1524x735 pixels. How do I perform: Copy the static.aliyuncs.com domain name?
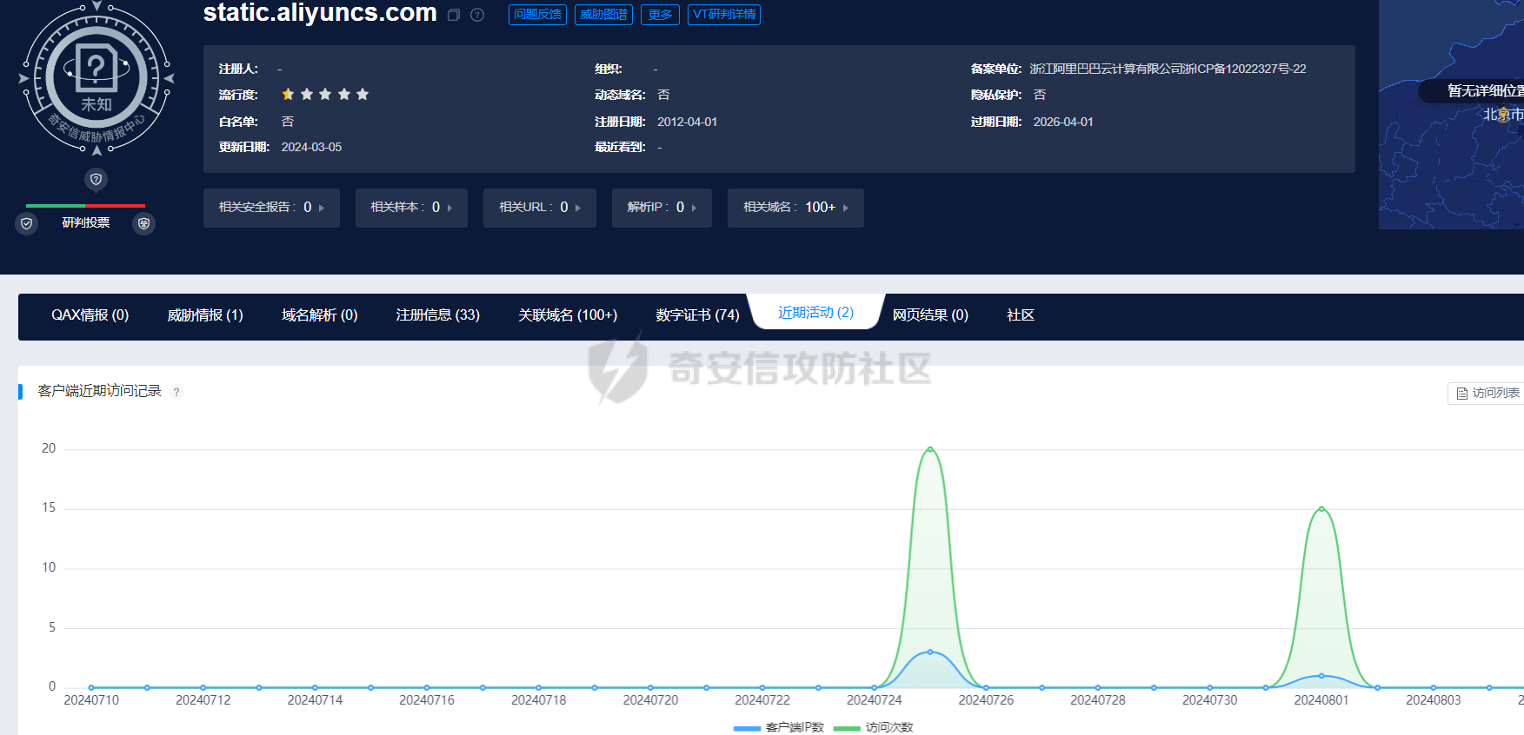pos(453,15)
